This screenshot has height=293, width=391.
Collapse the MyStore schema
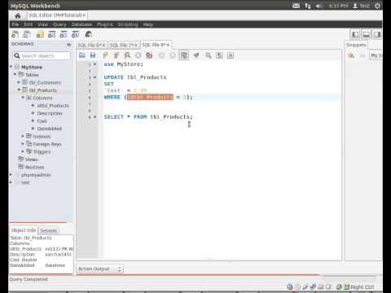(11, 67)
